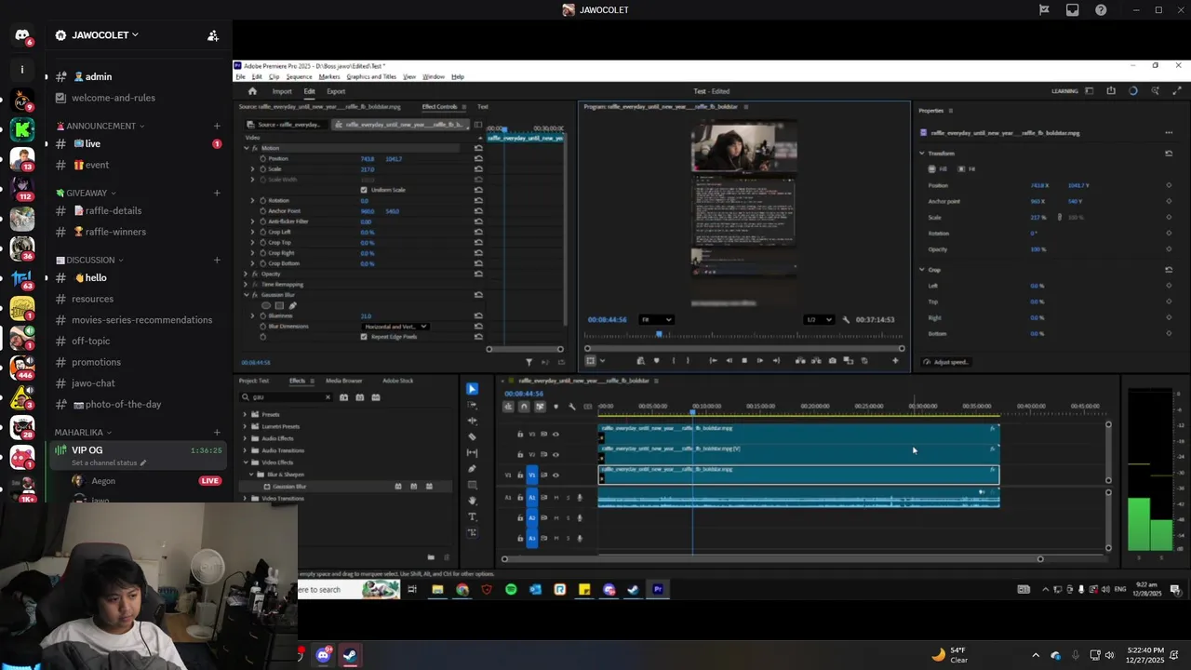The image size is (1191, 670).
Task: Click the Fill button in Transform
Action: point(938,168)
